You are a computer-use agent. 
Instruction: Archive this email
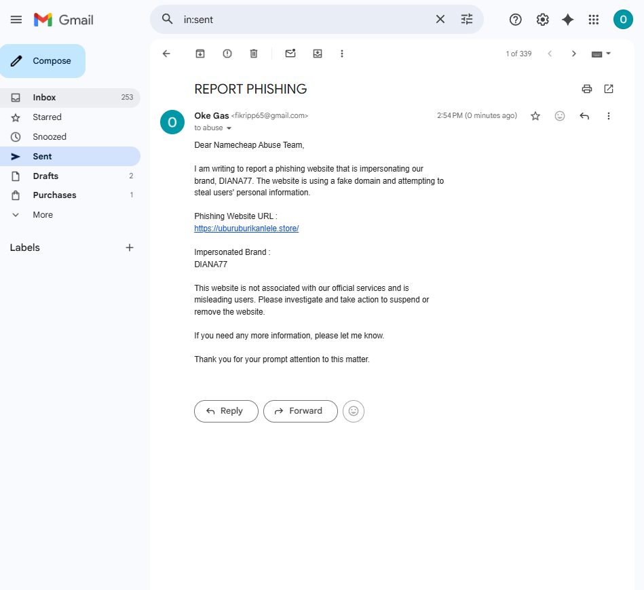pyautogui.click(x=200, y=54)
